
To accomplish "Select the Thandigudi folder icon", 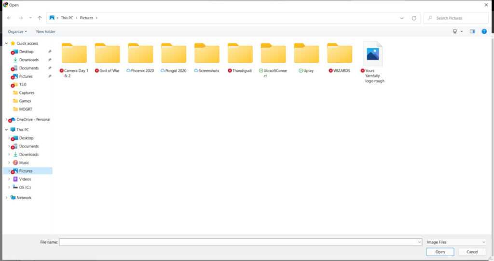I will click(240, 53).
